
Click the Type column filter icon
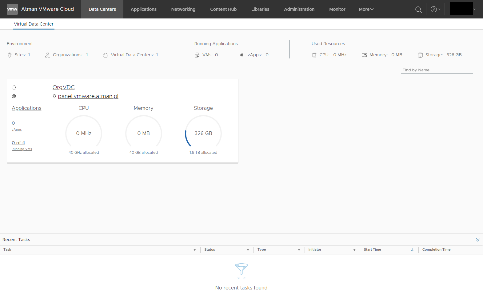click(x=299, y=250)
